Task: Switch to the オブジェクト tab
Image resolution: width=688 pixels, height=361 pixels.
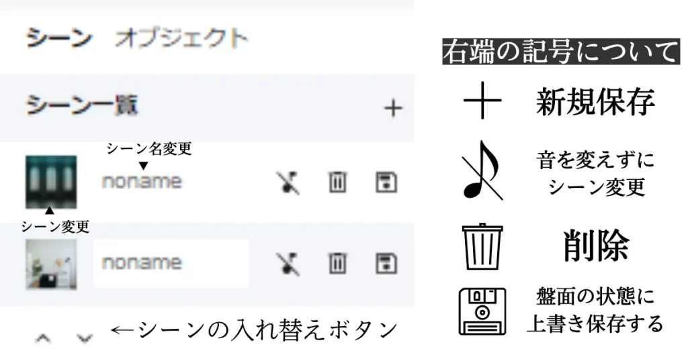Action: click(181, 37)
